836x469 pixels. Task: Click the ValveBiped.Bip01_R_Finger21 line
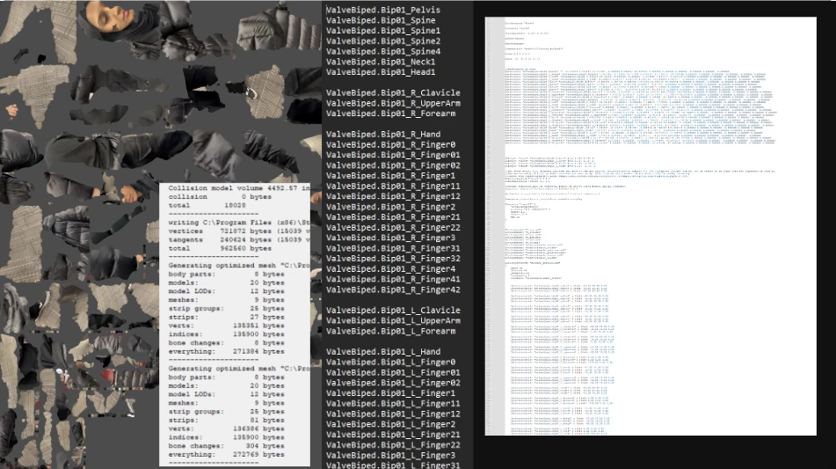pyautogui.click(x=394, y=217)
